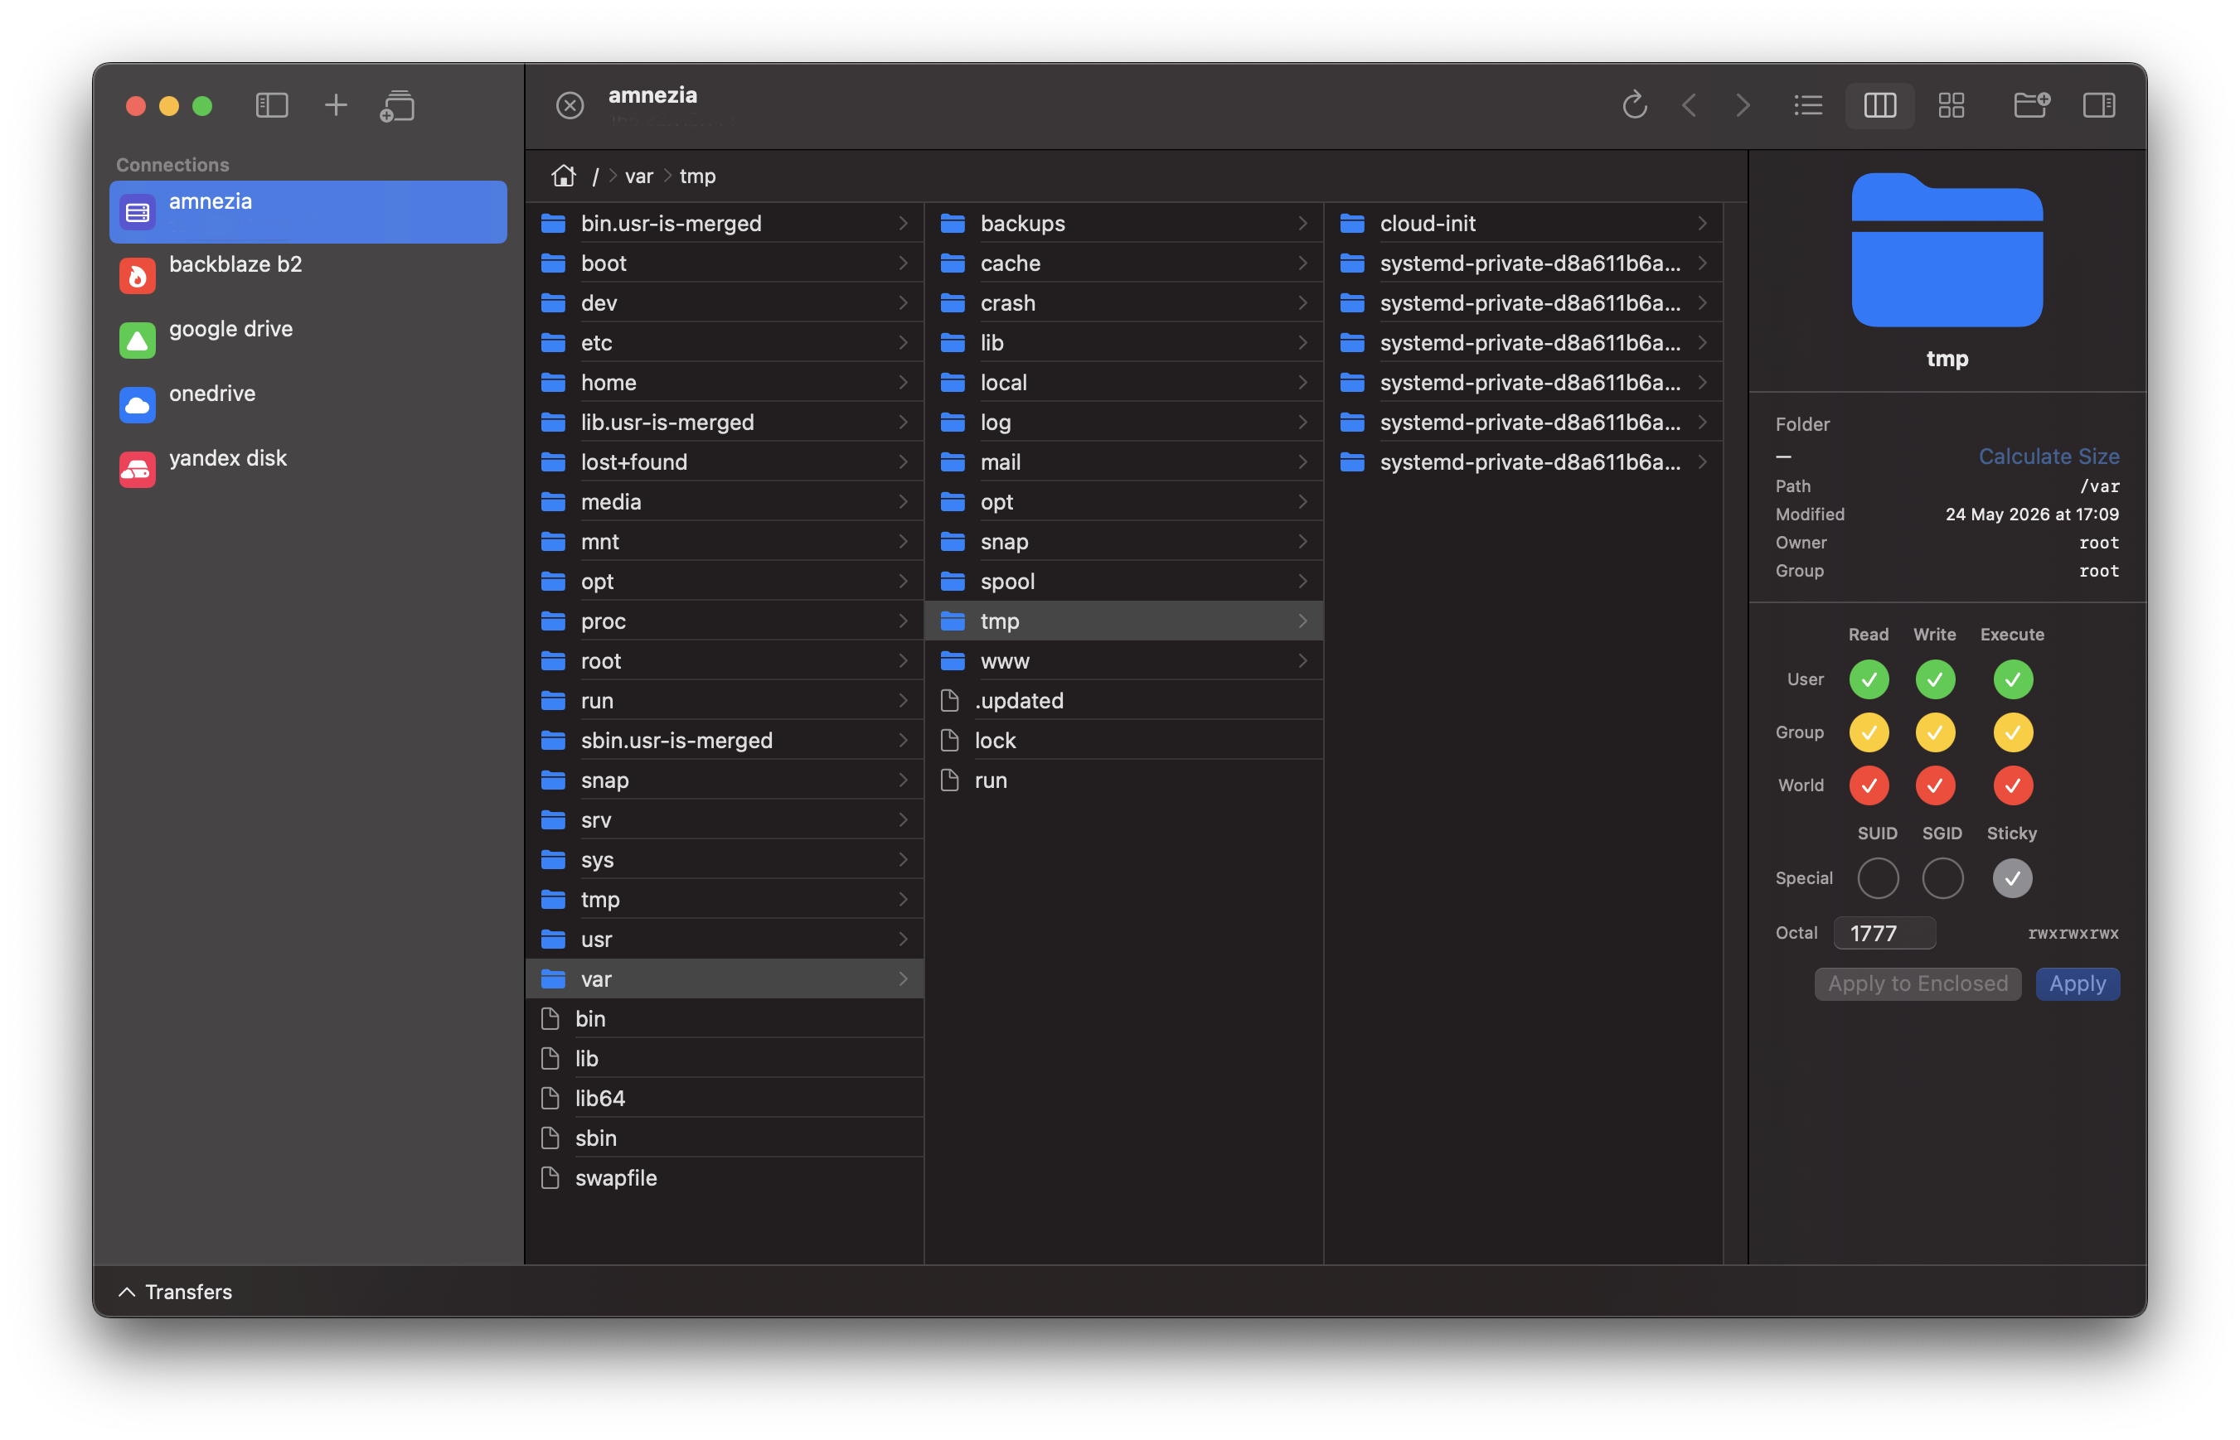Select the google drive connection
2240x1440 pixels.
point(308,340)
